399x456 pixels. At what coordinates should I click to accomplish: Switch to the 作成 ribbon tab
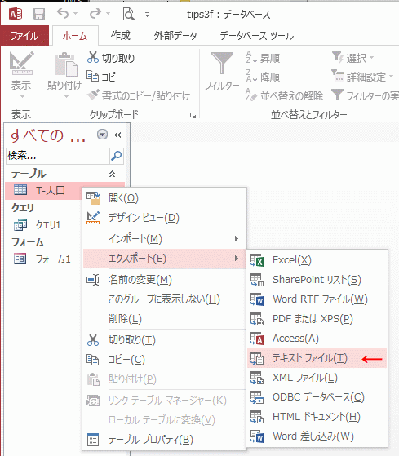click(121, 35)
